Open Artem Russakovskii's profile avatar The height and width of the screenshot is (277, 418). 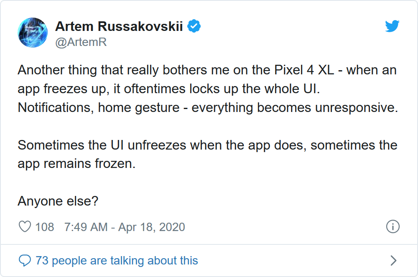(x=33, y=33)
